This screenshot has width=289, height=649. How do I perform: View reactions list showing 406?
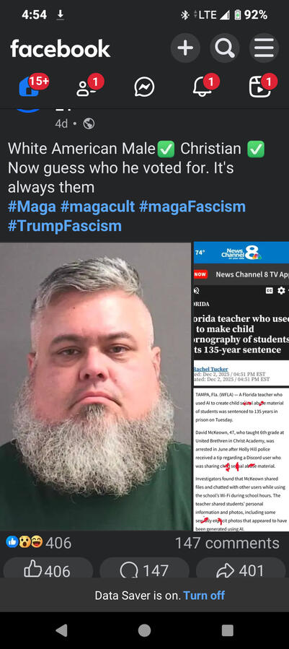click(x=39, y=542)
